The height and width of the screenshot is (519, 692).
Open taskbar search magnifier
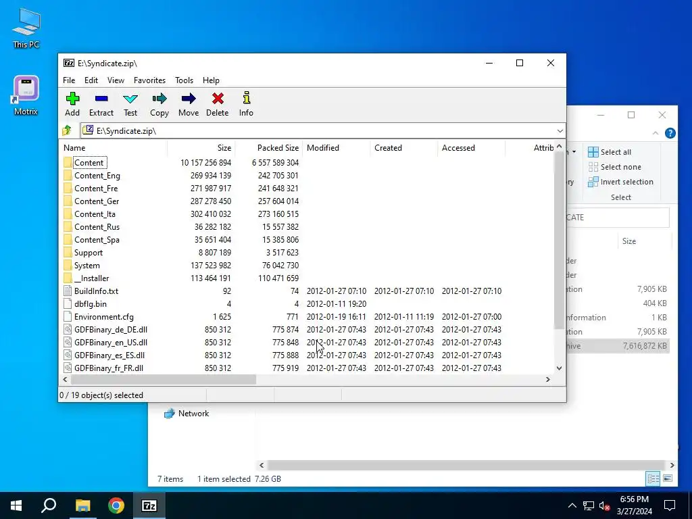pyautogui.click(x=49, y=505)
